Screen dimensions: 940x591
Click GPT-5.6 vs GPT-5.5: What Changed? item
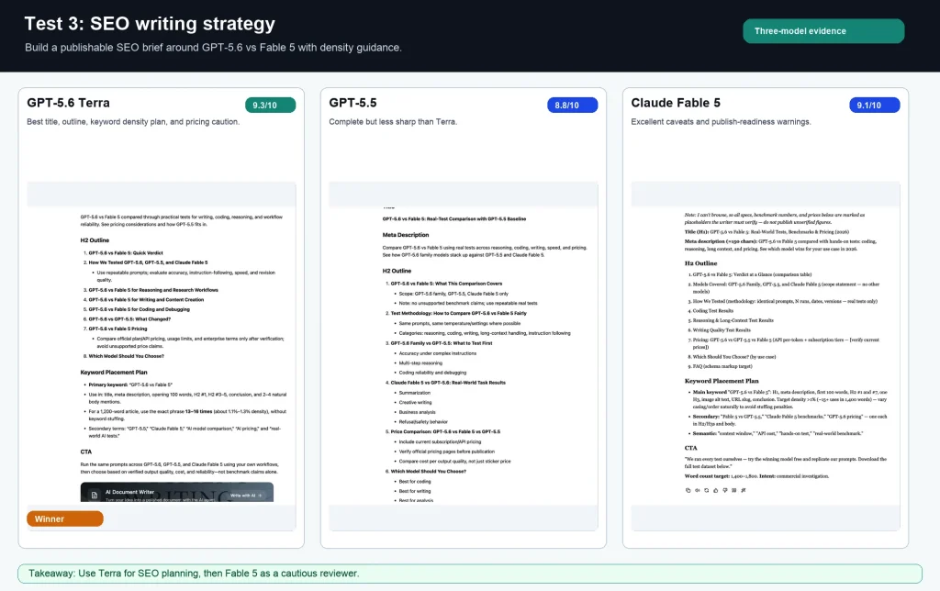point(129,318)
